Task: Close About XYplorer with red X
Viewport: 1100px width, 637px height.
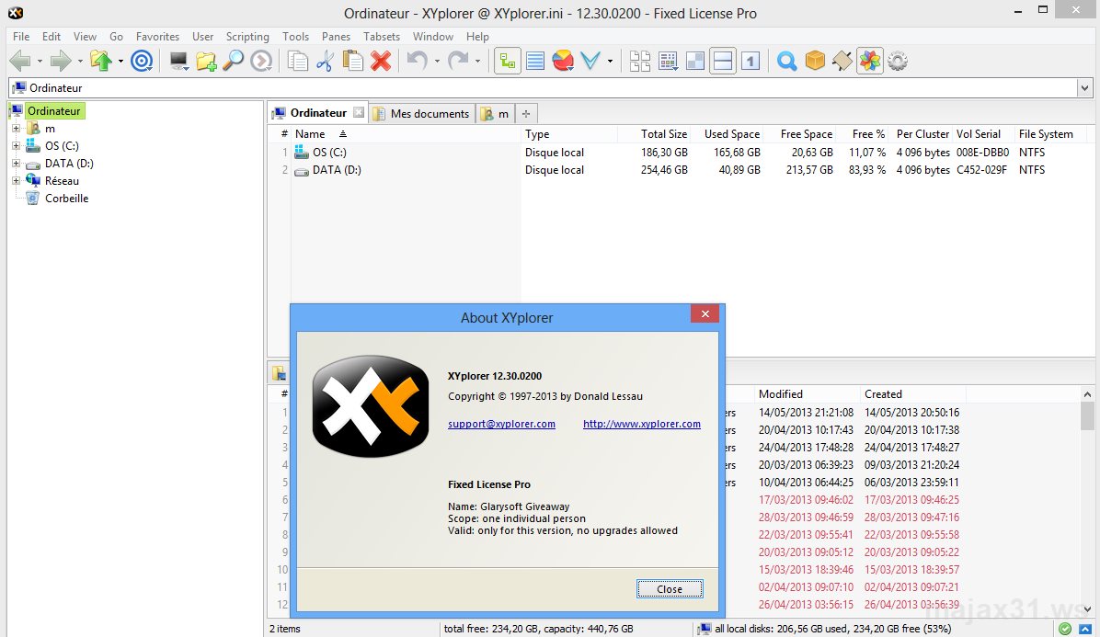Action: click(x=705, y=314)
